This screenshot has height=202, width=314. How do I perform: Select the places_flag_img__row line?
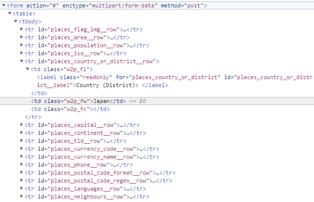coord(84,29)
